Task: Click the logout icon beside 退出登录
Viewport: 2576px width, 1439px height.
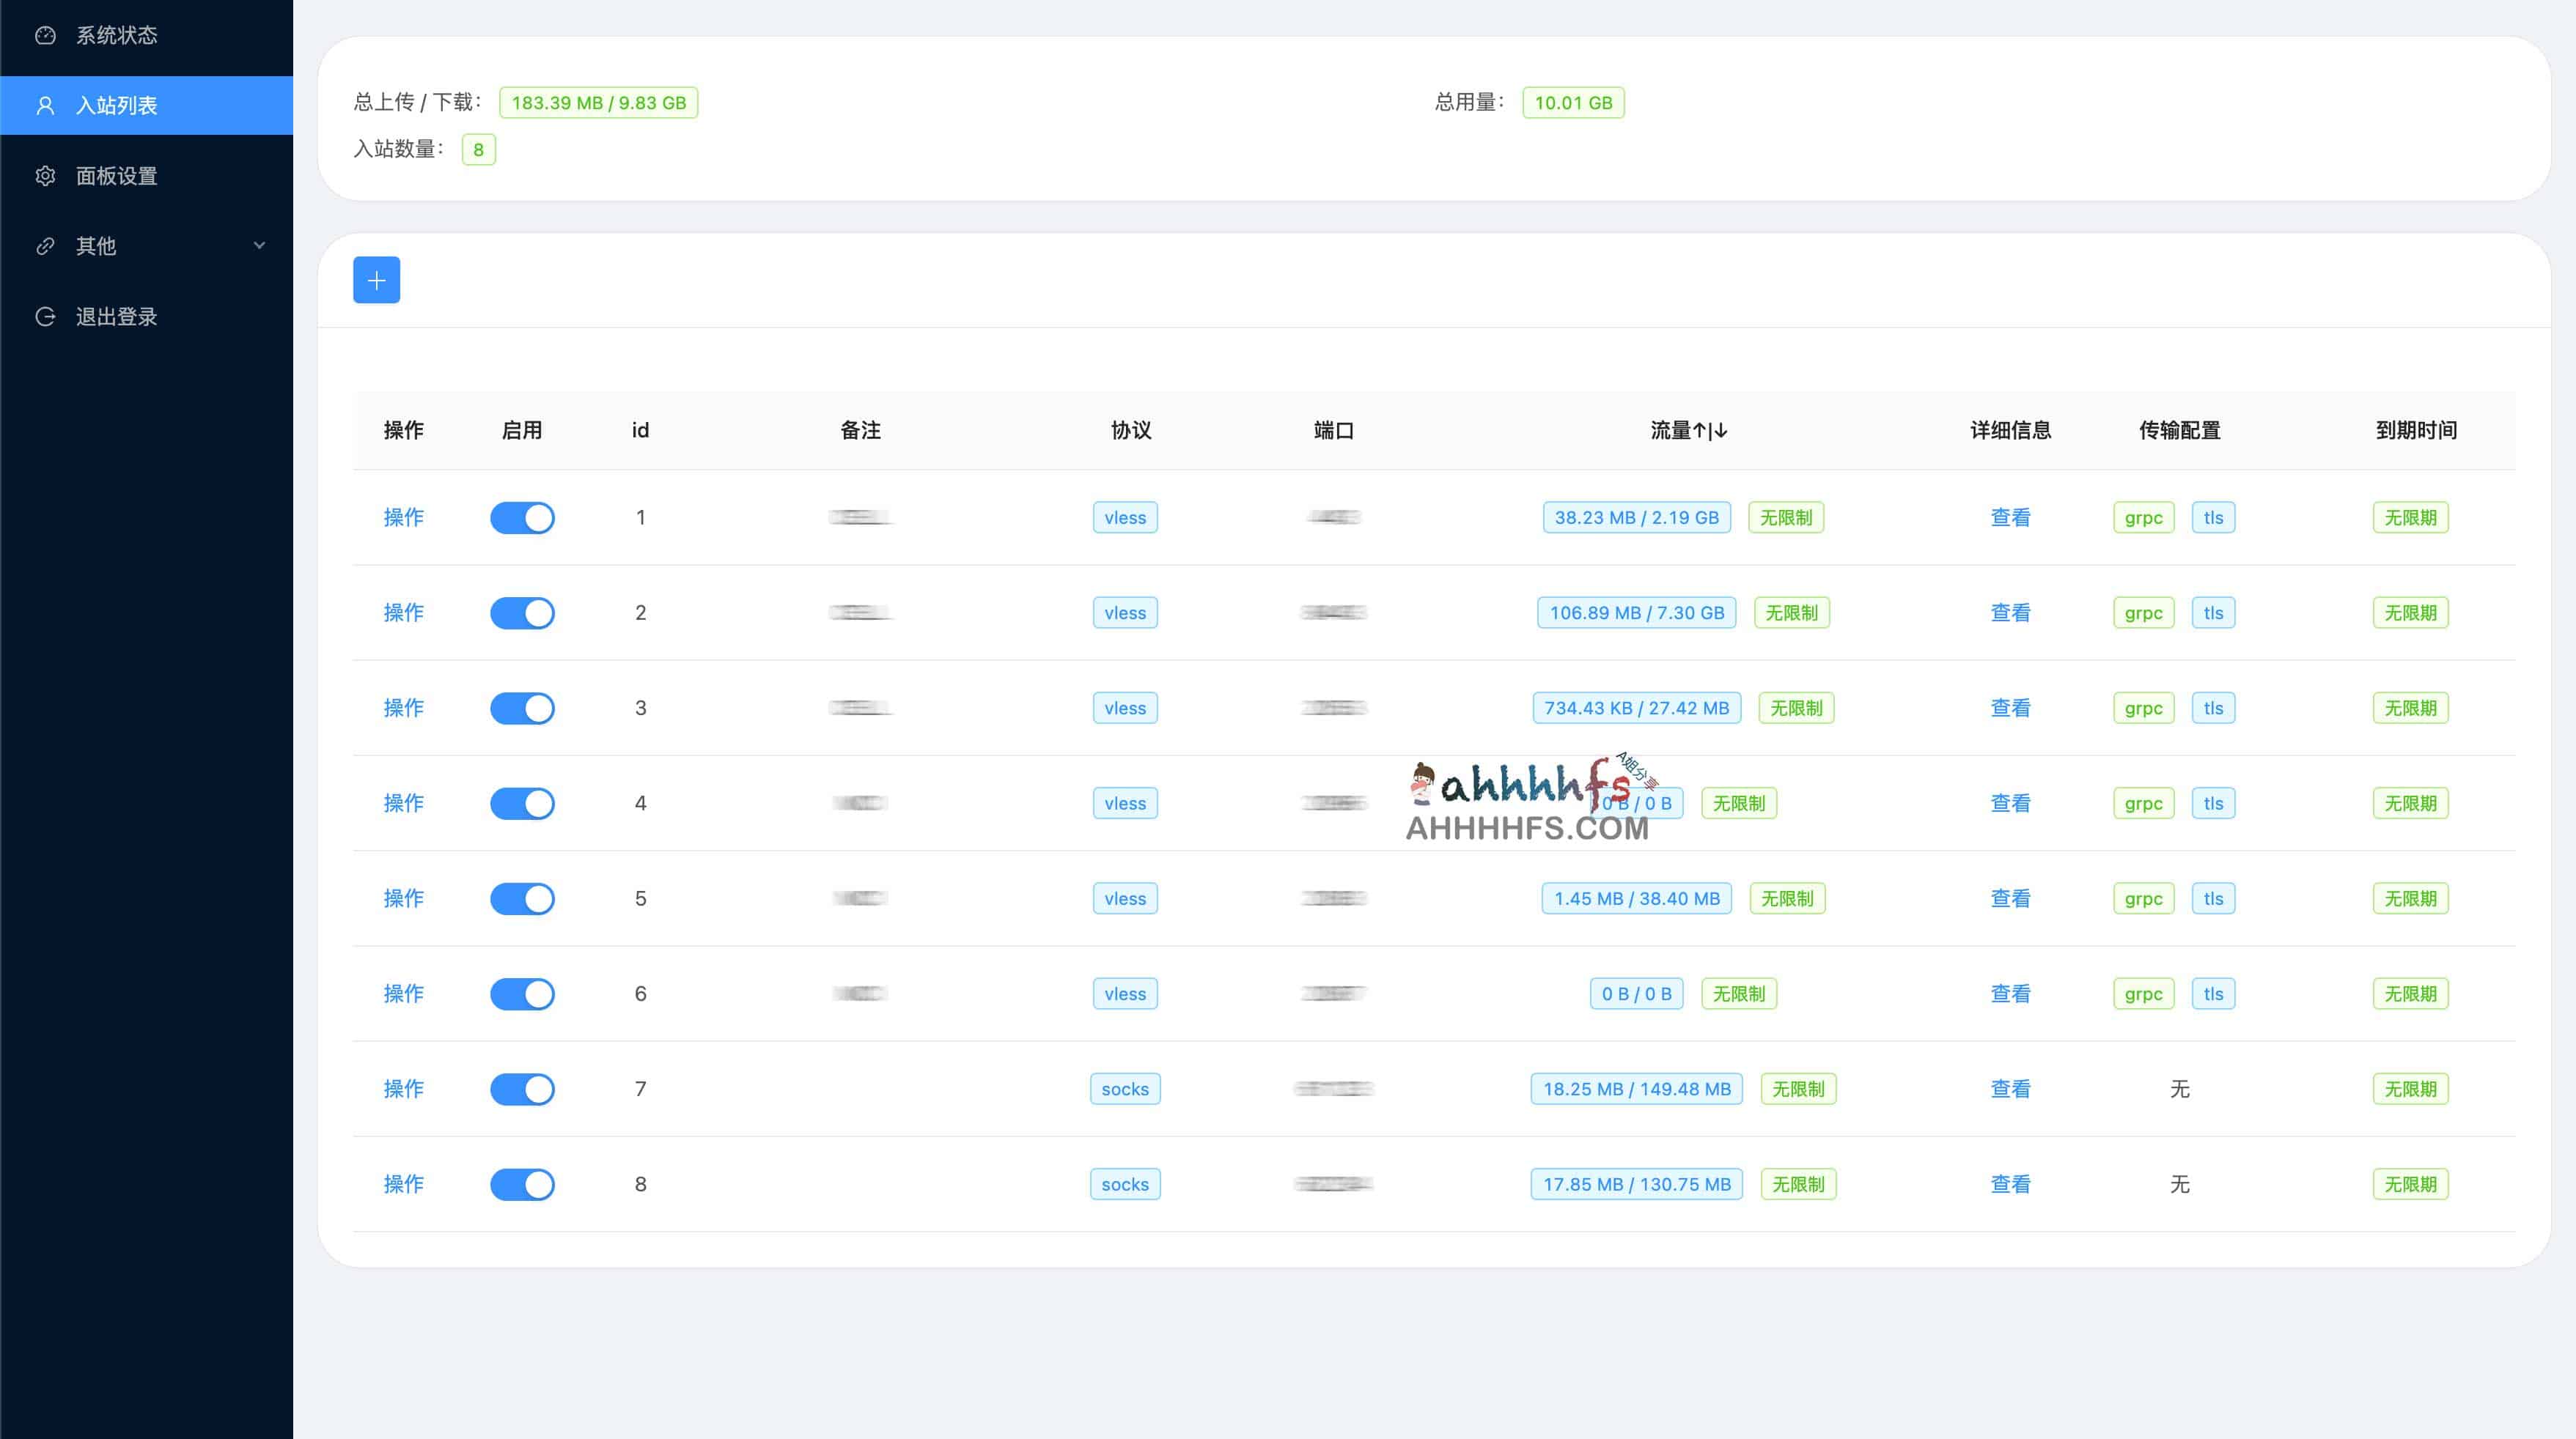Action: (x=45, y=317)
